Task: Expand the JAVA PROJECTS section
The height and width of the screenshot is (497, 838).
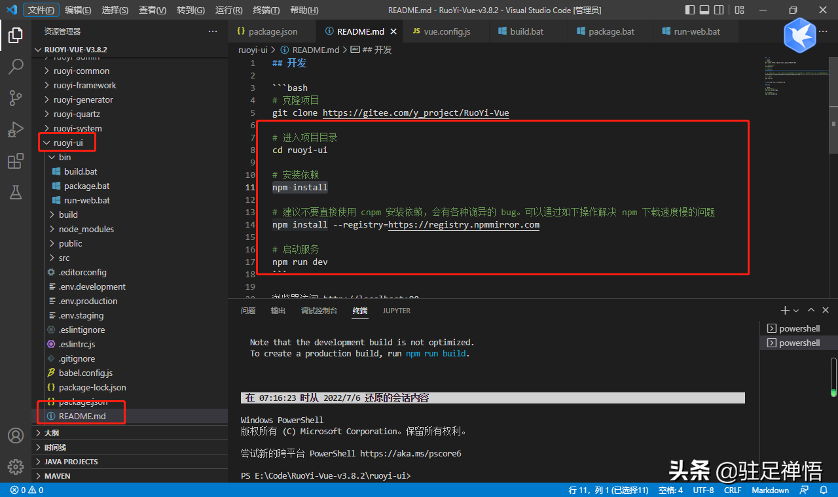Action: 130,462
